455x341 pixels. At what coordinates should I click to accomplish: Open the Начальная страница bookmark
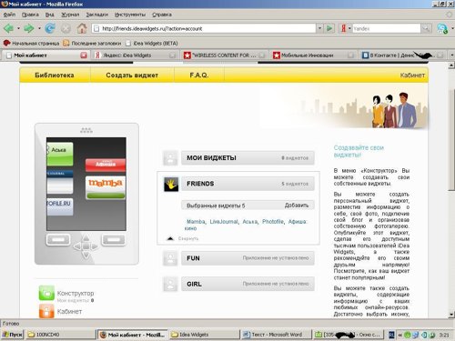click(31, 43)
